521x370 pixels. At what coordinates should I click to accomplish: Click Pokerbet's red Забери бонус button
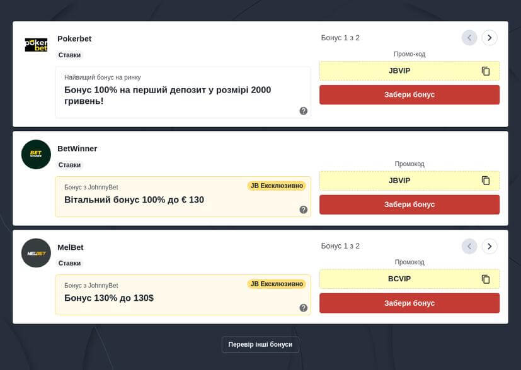[409, 95]
